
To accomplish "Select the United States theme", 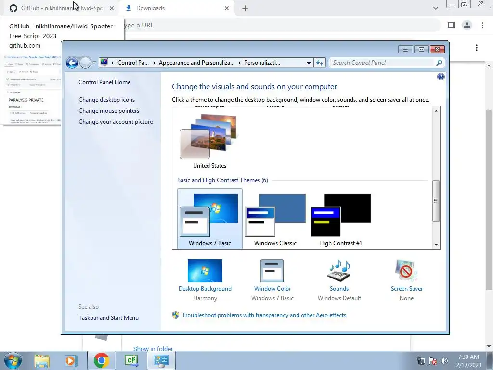I will tap(209, 141).
